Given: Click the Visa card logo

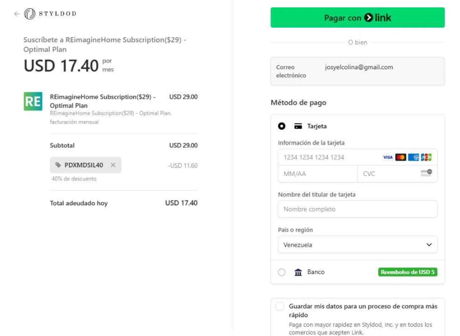Looking at the screenshot, I should point(388,157).
